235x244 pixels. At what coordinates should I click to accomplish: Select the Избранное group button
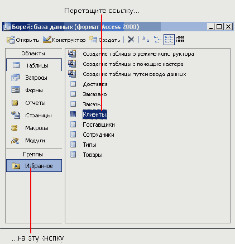click(34, 165)
